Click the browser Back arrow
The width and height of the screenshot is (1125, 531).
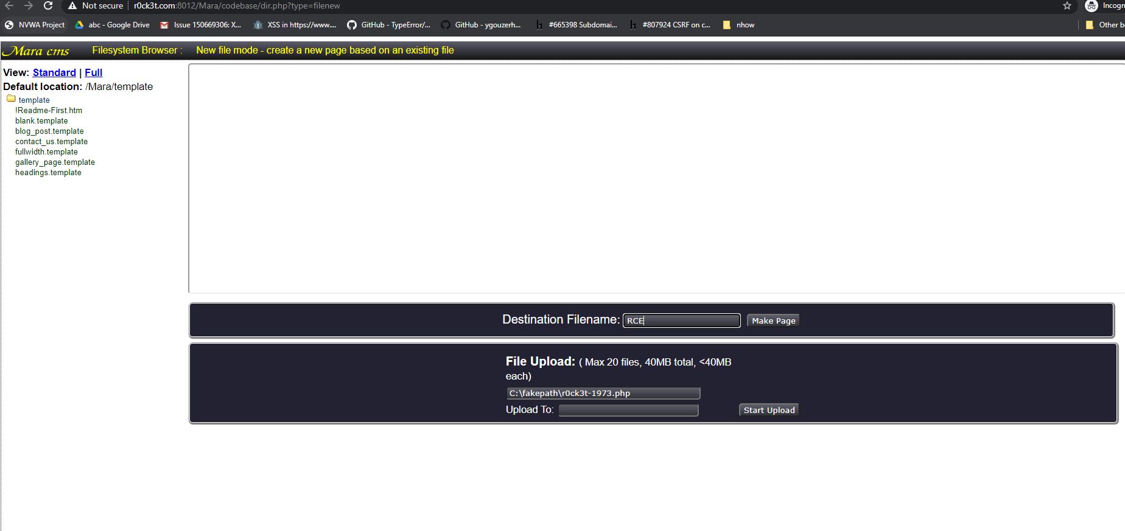[9, 5]
